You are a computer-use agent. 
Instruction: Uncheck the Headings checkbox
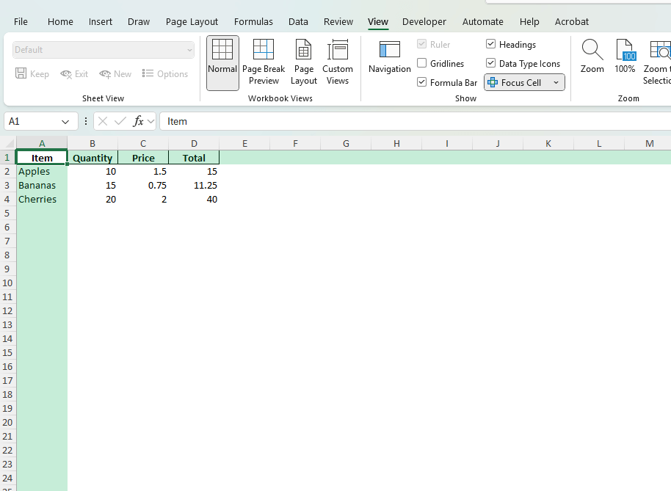coord(490,44)
